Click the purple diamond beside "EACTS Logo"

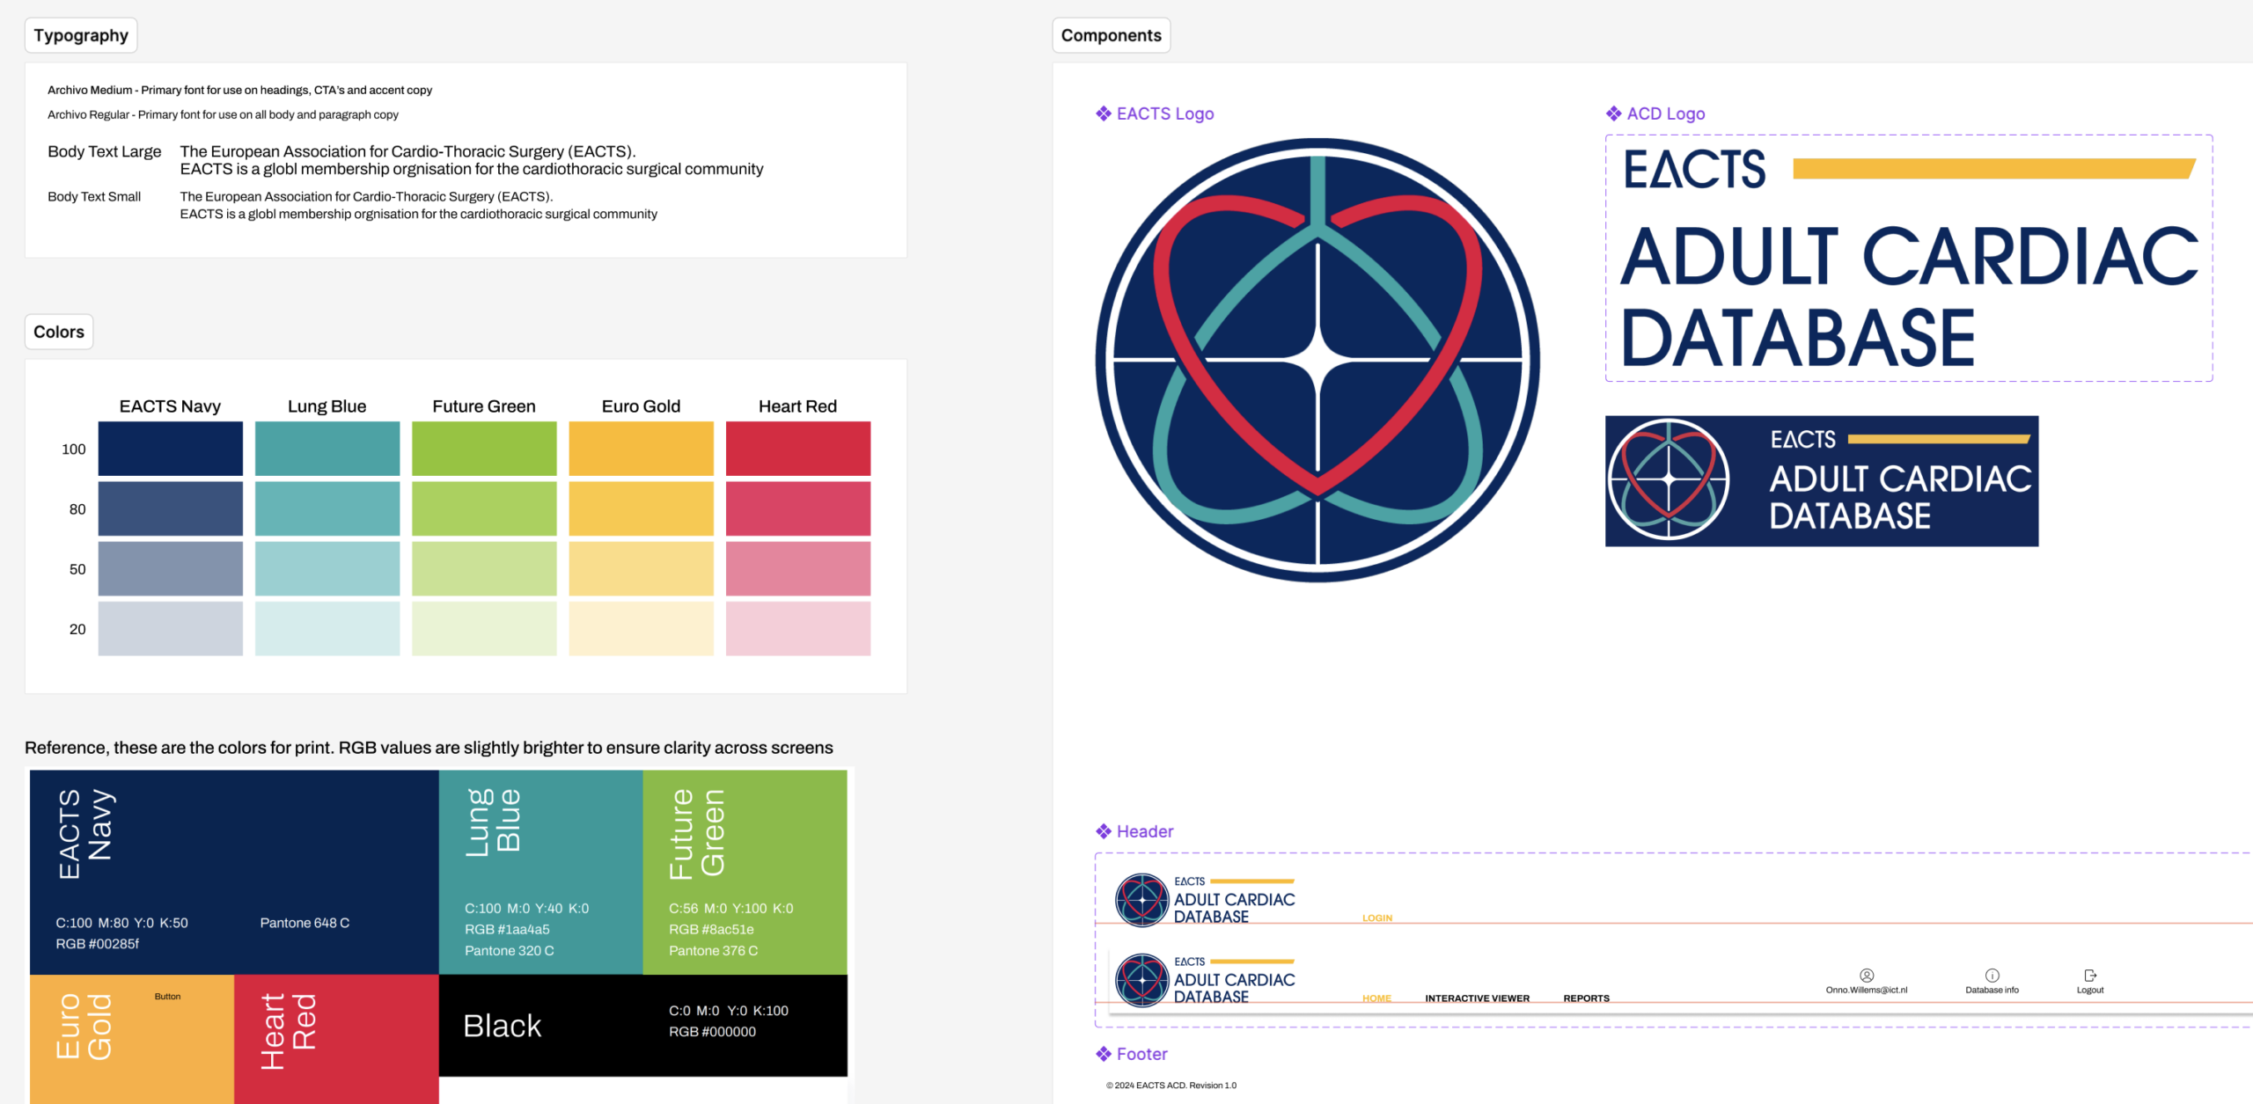(x=1103, y=113)
